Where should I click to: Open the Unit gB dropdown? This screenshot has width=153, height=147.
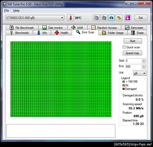click(x=140, y=73)
